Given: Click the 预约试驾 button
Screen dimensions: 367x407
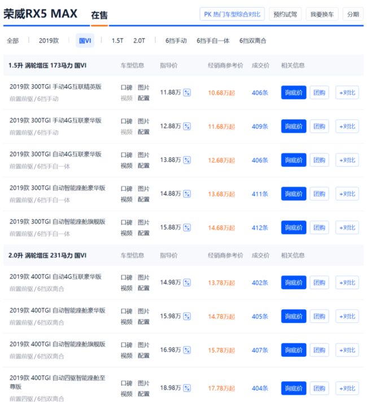Looking at the screenshot, I should (x=285, y=14).
